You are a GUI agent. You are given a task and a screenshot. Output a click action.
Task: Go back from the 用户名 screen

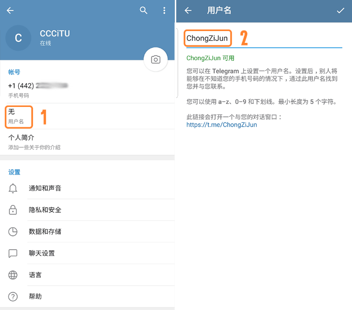point(188,10)
